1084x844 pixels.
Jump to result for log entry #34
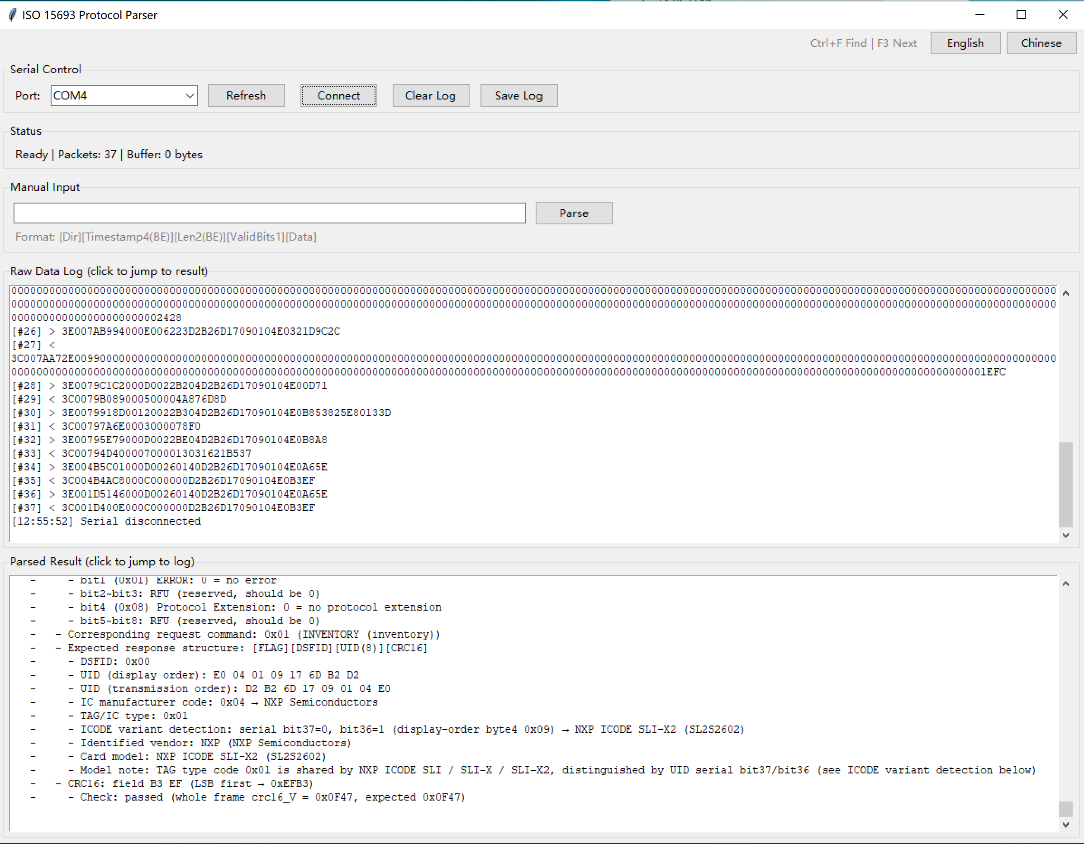pyautogui.click(x=169, y=466)
